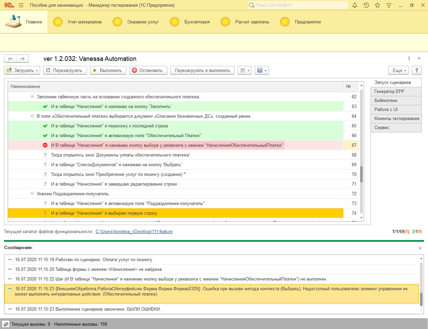Open the hamburger service menu
Viewport: 428px width, 329px height.
(x=21, y=5)
